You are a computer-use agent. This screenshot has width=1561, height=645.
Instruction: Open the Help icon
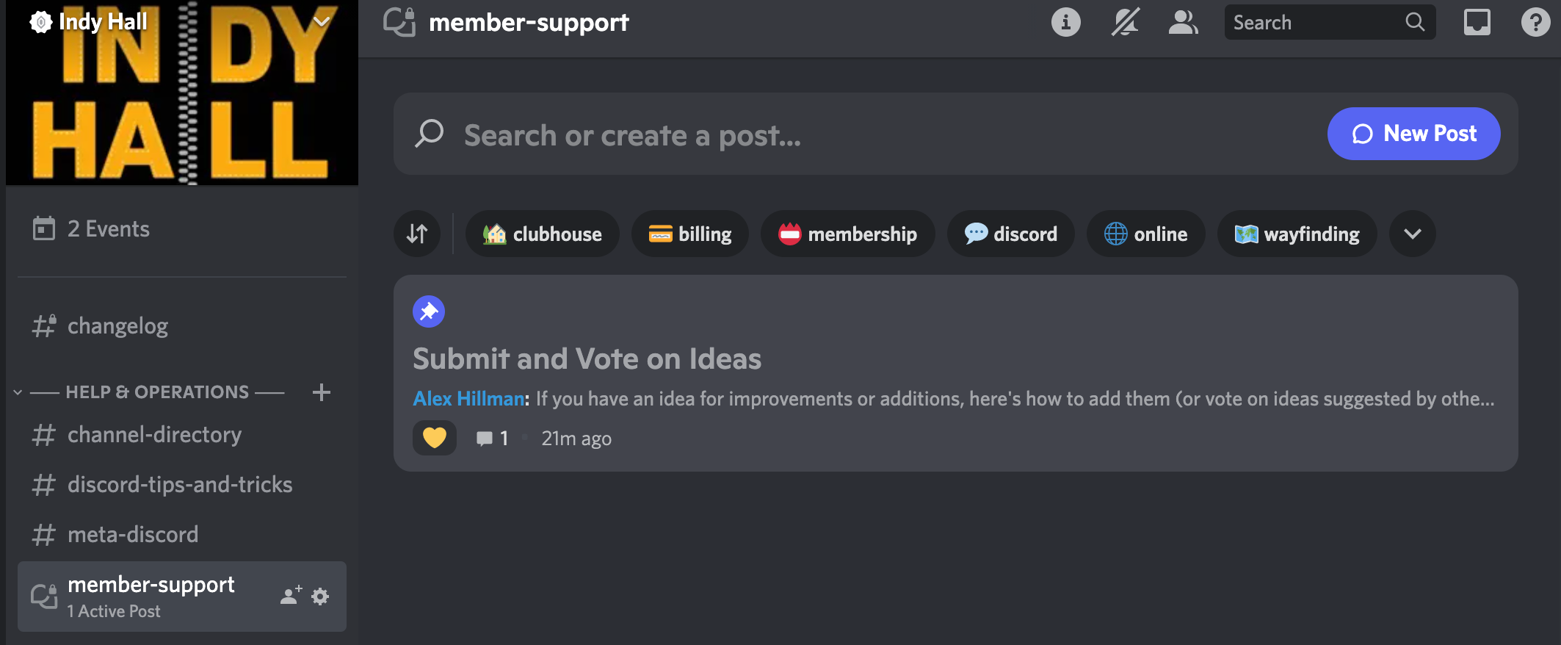tap(1535, 22)
